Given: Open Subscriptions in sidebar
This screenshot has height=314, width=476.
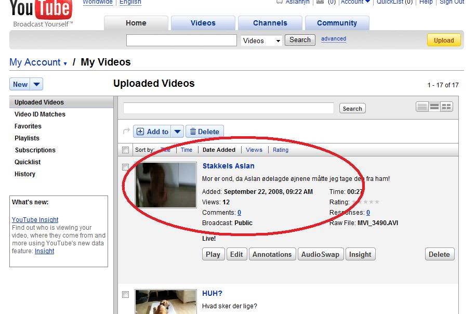Looking at the screenshot, I should pyautogui.click(x=35, y=150).
